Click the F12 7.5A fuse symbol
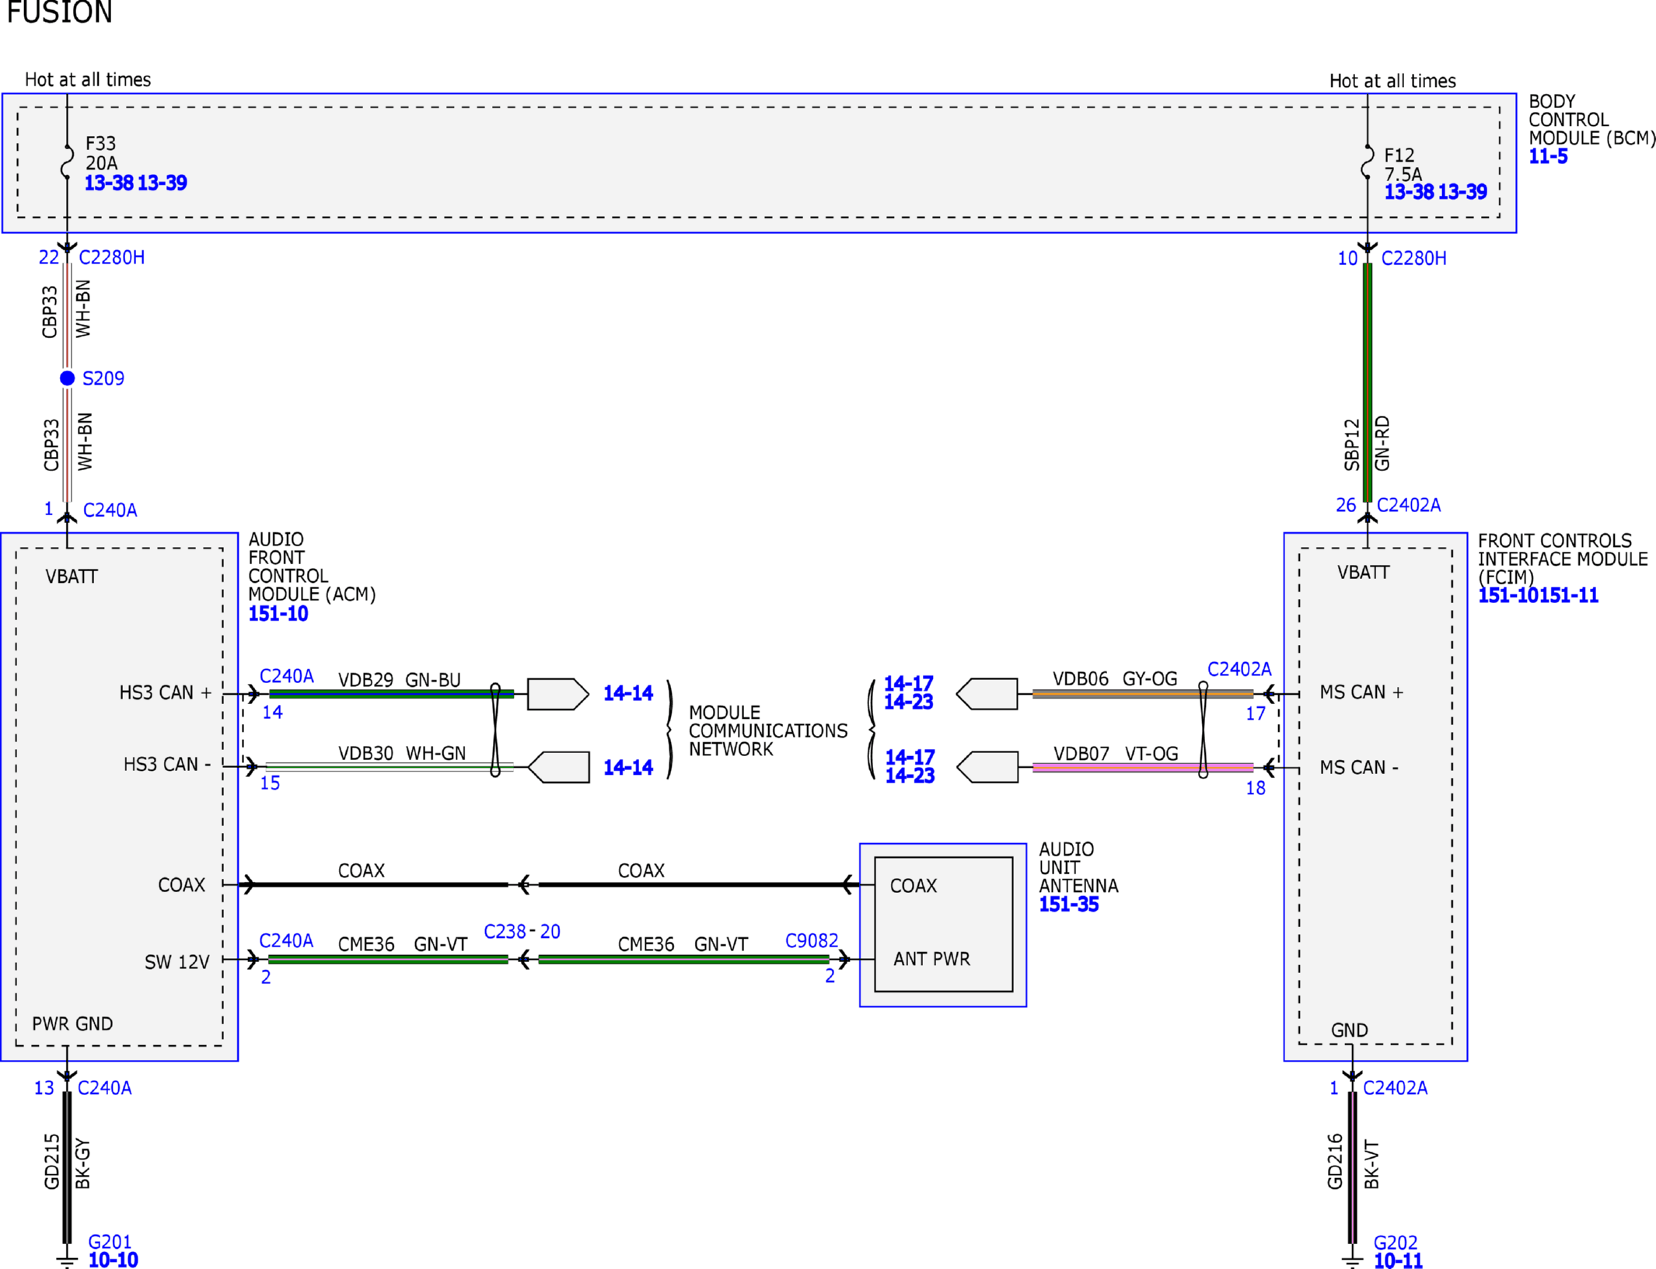Image resolution: width=1656 pixels, height=1269 pixels. pyautogui.click(x=1368, y=162)
